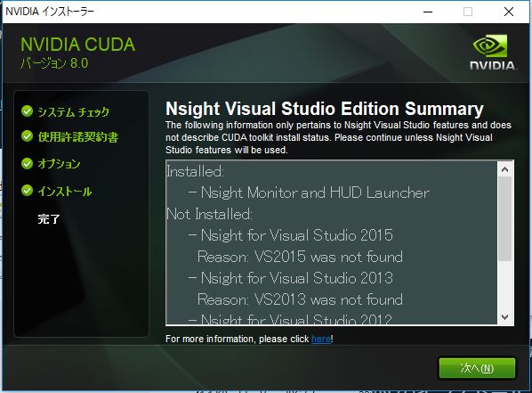Select the 使用許諾契約書 step
The width and height of the screenshot is (532, 393).
78,136
